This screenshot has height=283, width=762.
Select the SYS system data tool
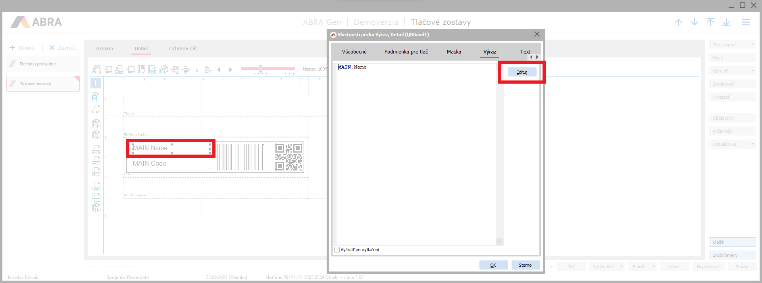tap(96, 149)
